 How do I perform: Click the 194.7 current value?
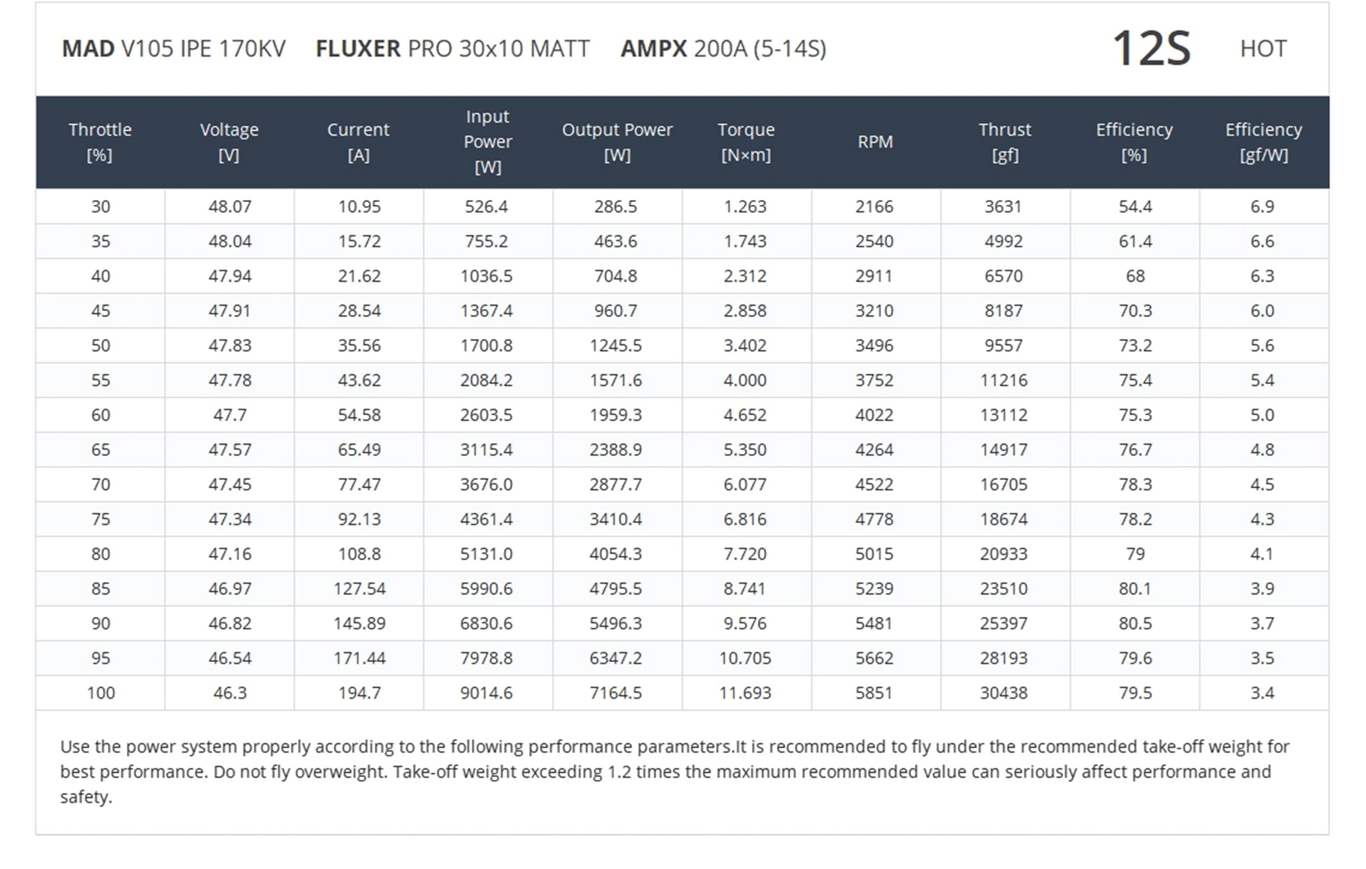coord(359,693)
